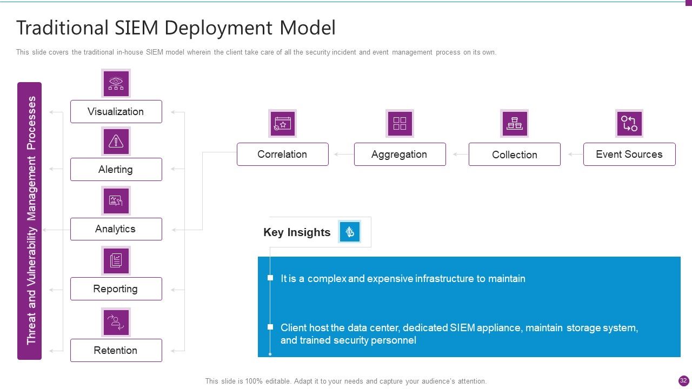Select the Aggregation grid icon
Viewport: 692px width, 389px height.
click(x=400, y=124)
